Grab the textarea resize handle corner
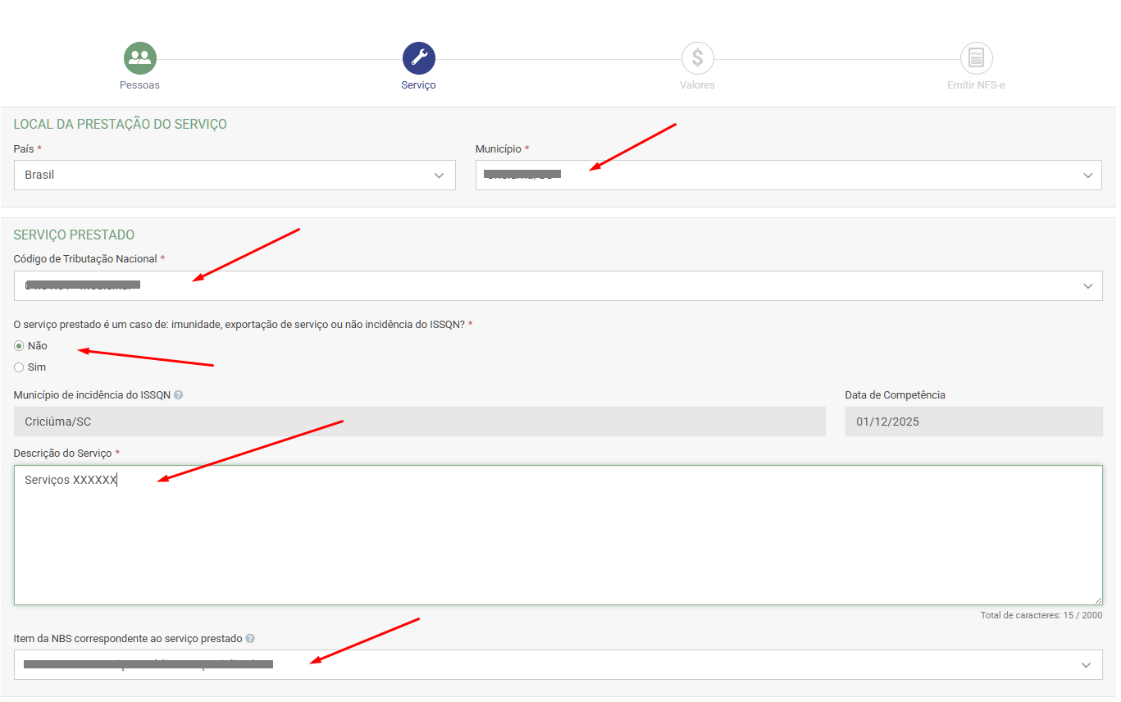The width and height of the screenshot is (1121, 702). (1098, 600)
